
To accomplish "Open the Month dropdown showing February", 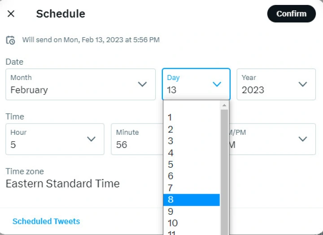I will [80, 84].
